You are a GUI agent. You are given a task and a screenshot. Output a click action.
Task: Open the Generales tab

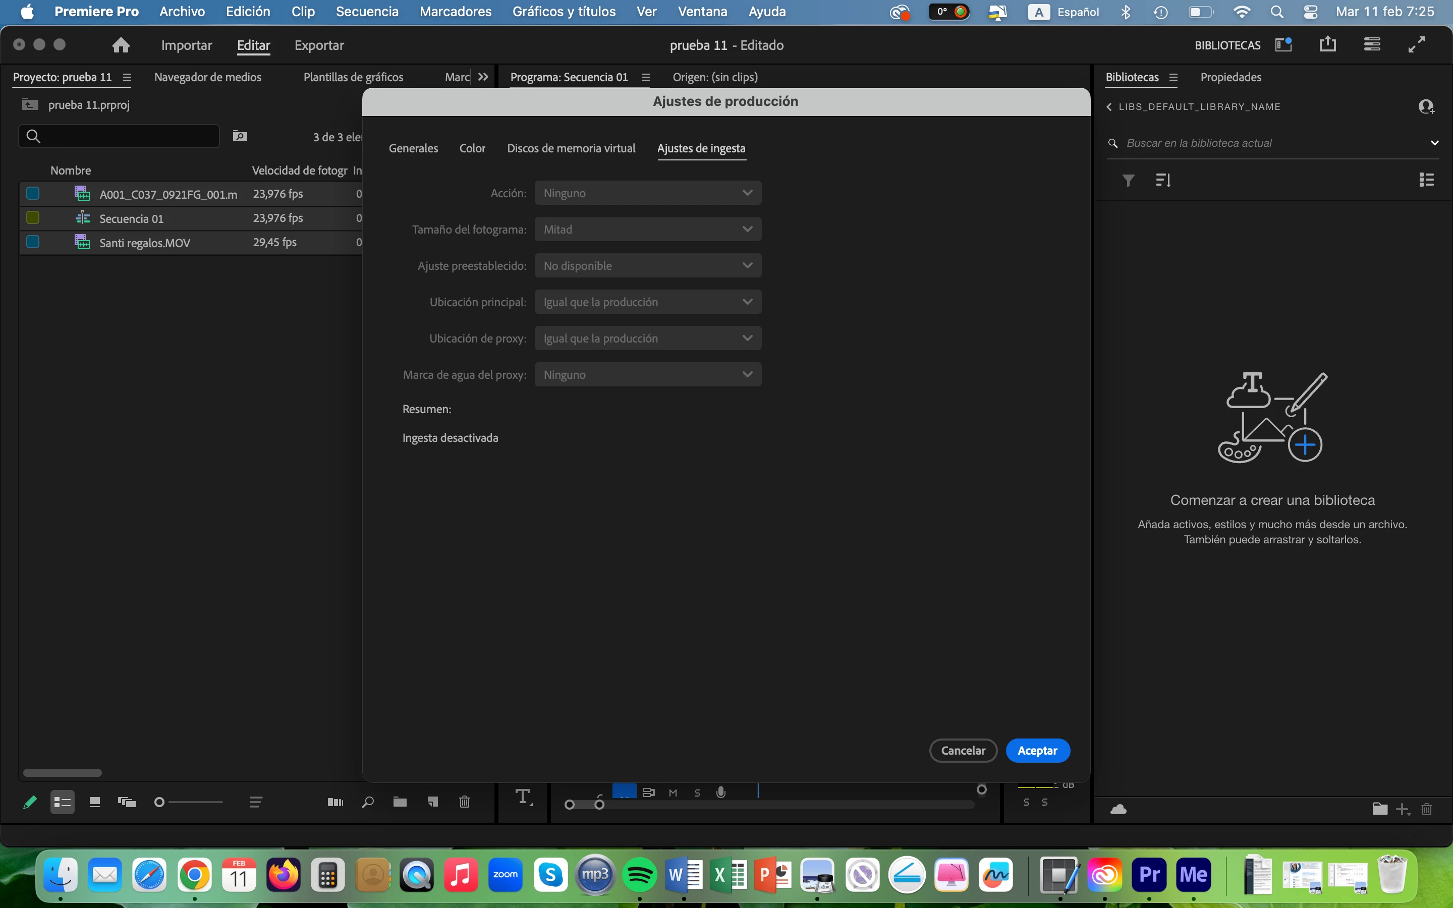pyautogui.click(x=413, y=148)
